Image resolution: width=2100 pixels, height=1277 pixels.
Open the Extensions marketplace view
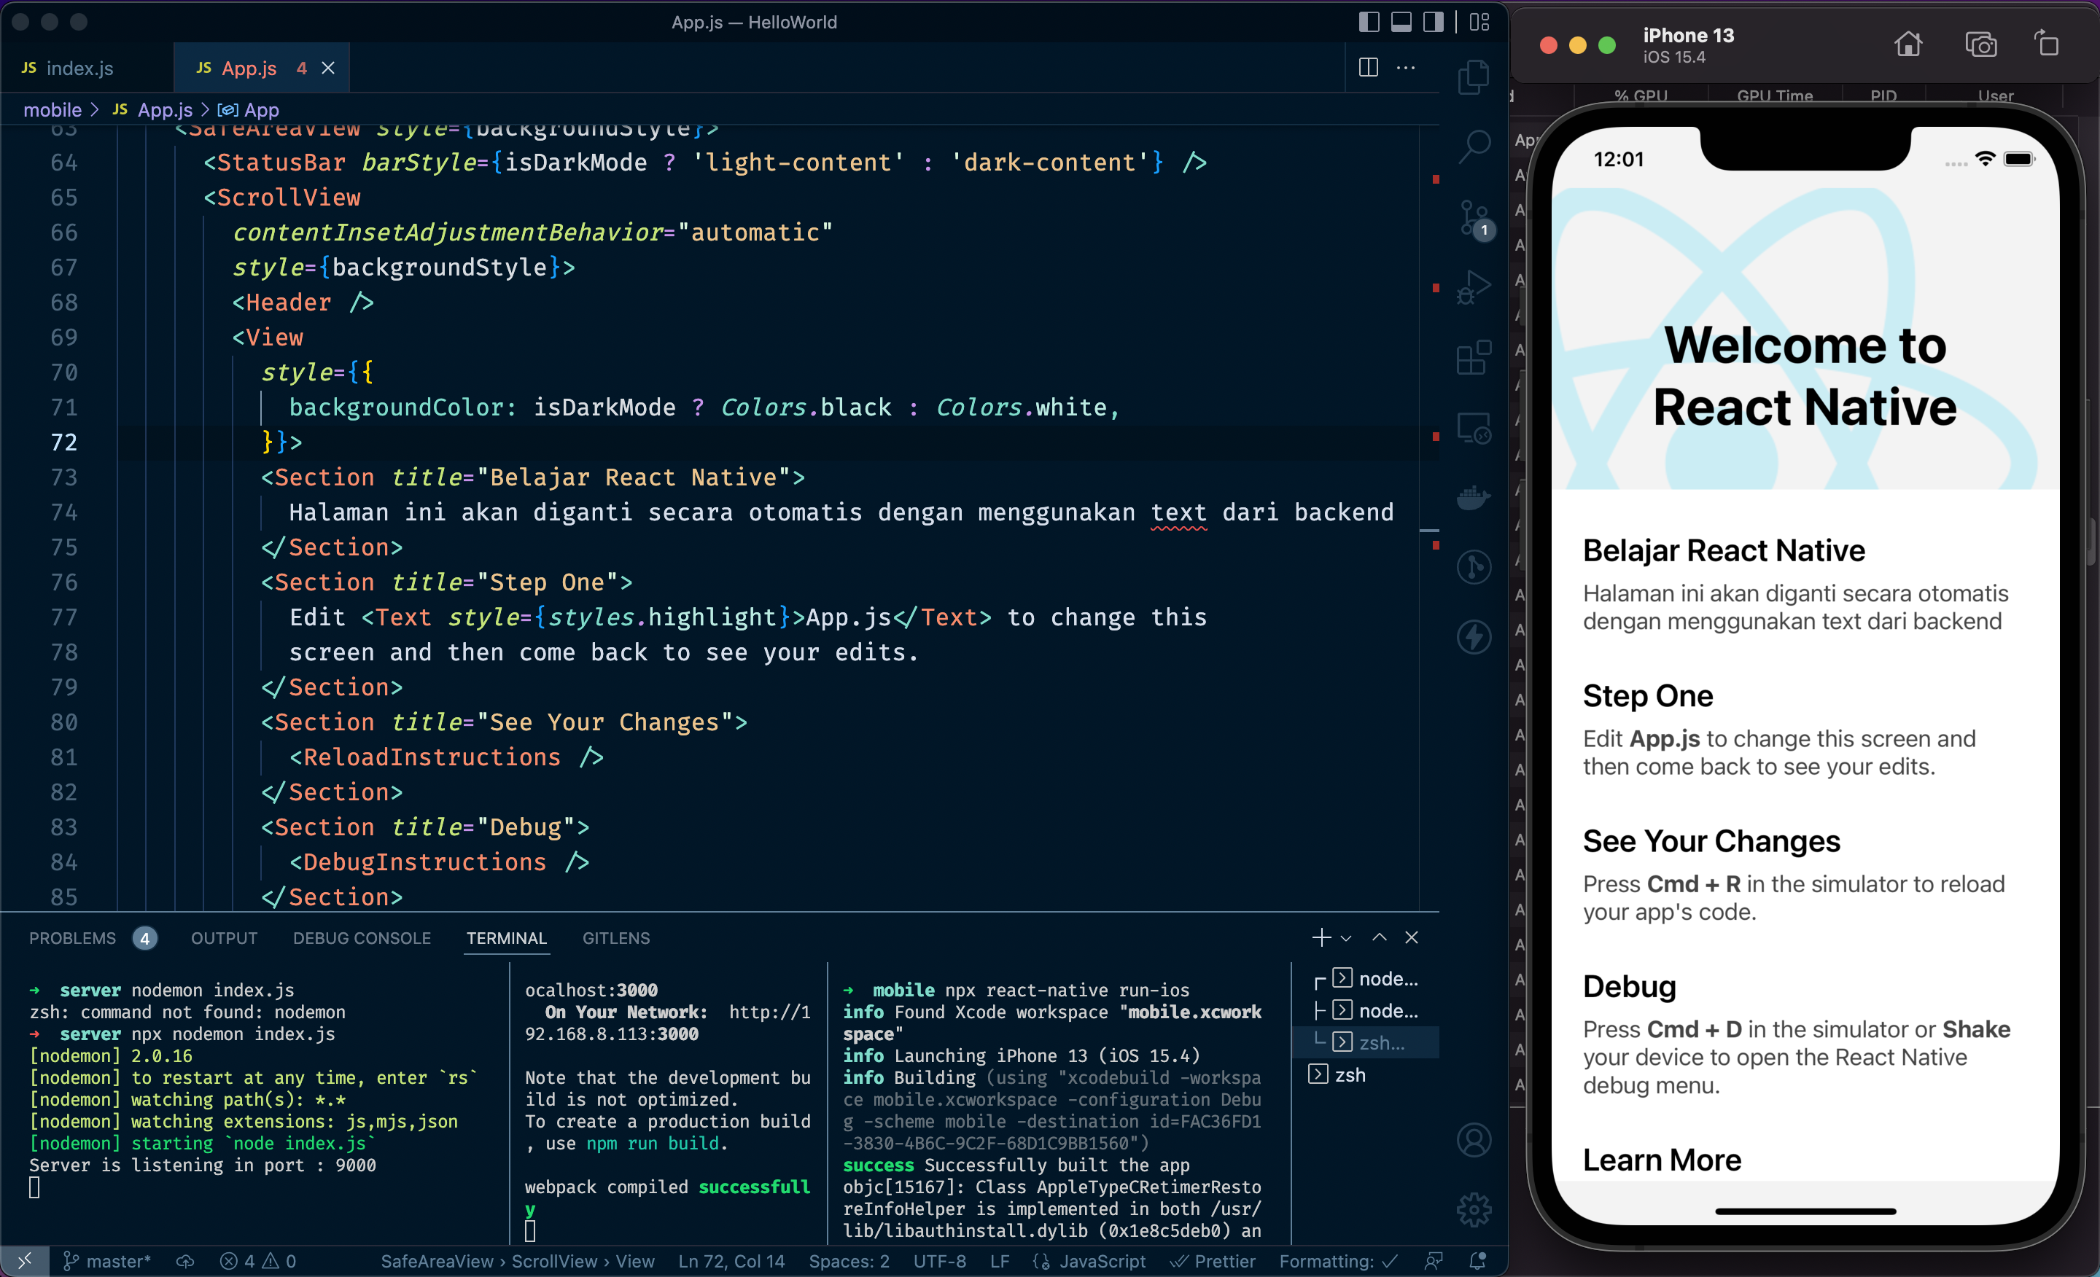(1474, 358)
